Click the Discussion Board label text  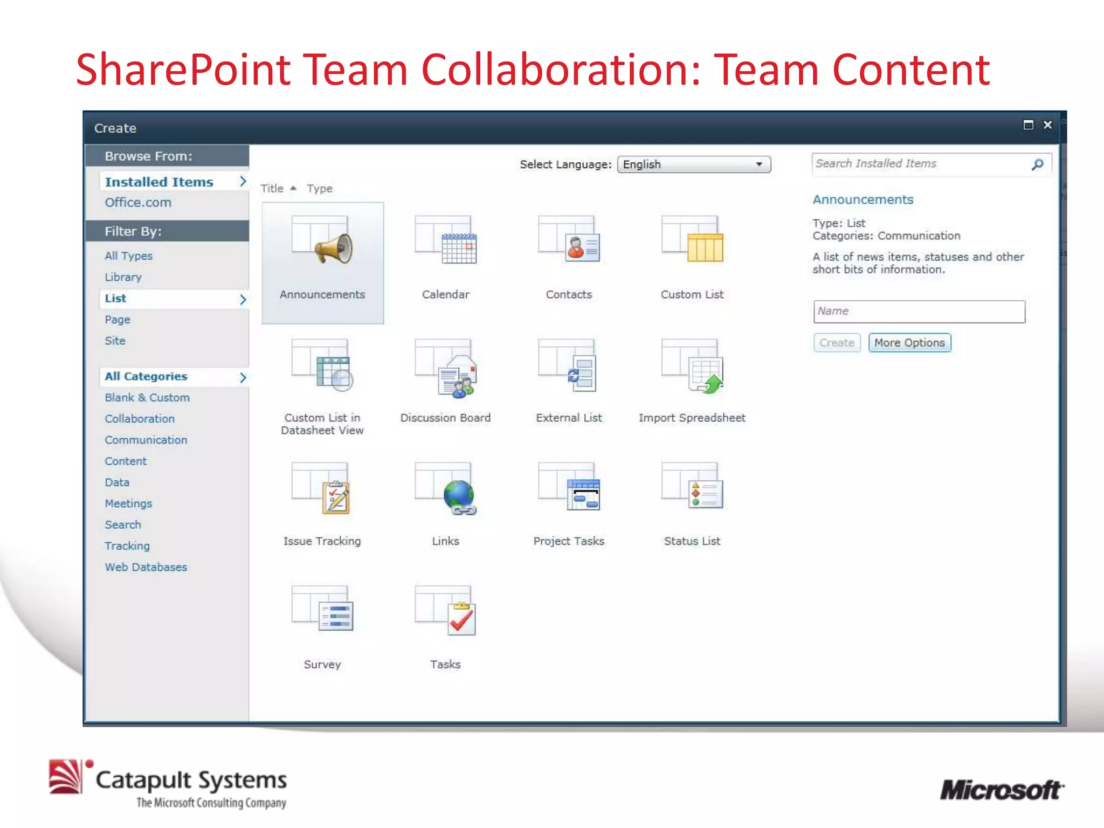[x=446, y=418]
